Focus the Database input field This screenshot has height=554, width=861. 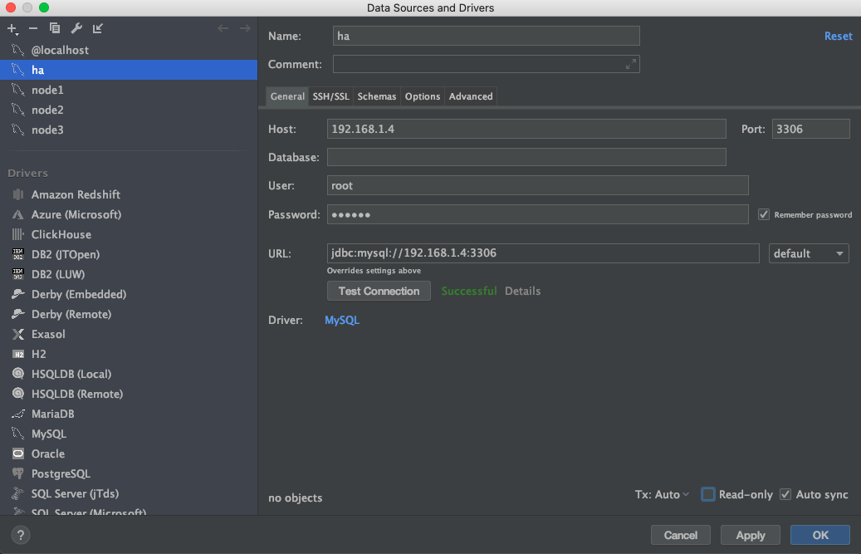[x=526, y=157]
